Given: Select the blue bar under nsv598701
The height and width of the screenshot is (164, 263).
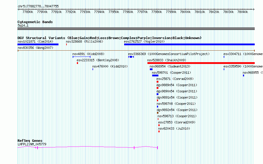Looking at the screenshot, I should pos(155,75).
